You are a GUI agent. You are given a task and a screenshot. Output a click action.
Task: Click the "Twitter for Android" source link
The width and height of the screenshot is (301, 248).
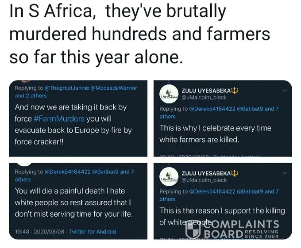[x=92, y=231]
